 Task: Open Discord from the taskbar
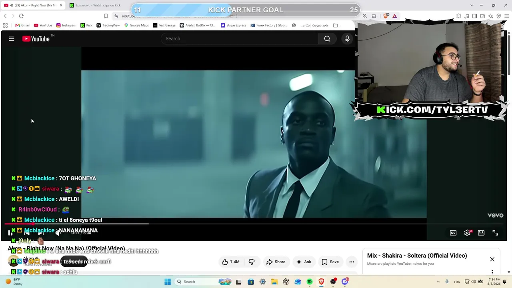(345, 282)
